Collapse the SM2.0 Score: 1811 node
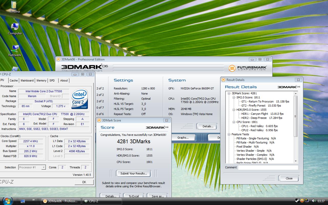This screenshot has height=205, width=328. click(234, 98)
